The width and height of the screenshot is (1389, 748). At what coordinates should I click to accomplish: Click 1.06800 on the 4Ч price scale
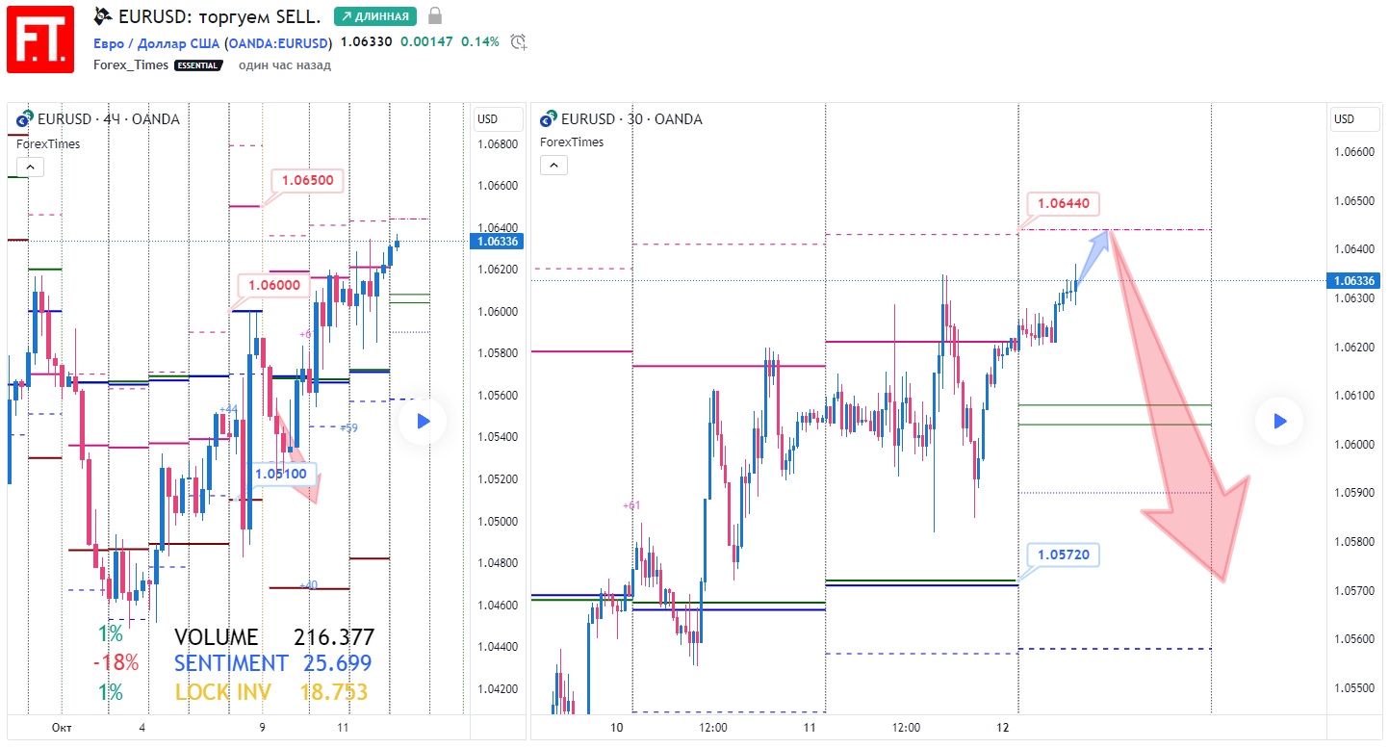498,144
